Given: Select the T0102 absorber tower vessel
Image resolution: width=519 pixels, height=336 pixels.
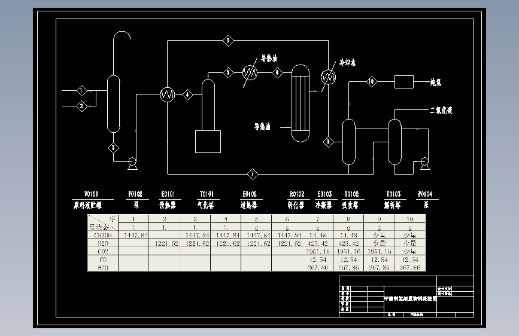Looking at the screenshot, I should (x=348, y=142).
